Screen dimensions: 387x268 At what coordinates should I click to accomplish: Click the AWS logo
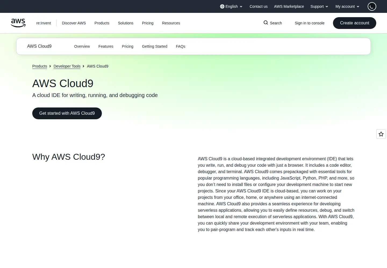pyautogui.click(x=18, y=23)
